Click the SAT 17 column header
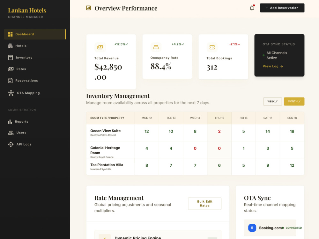Screen dimensions: 319x239 pos(268,118)
